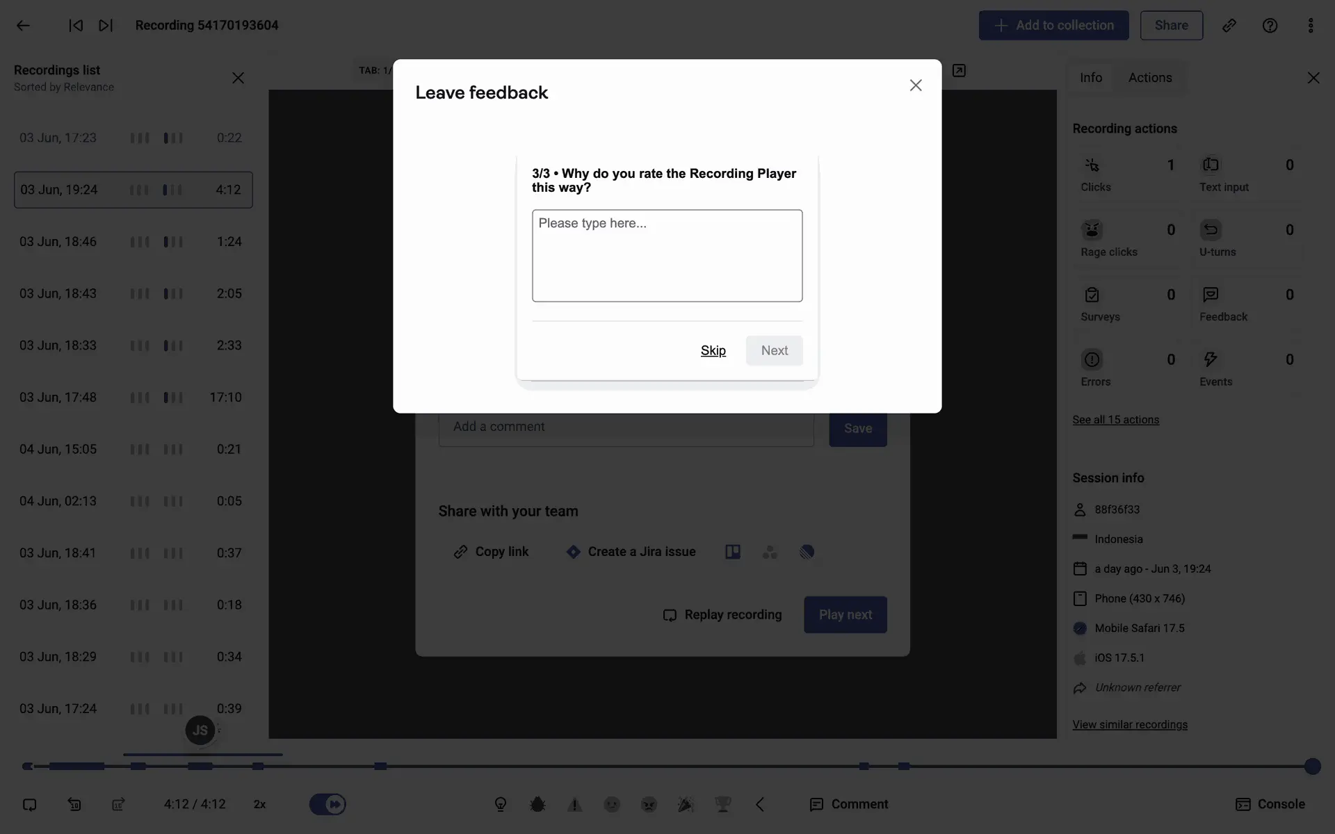Open the Console panel
The width and height of the screenshot is (1335, 834).
1270,804
